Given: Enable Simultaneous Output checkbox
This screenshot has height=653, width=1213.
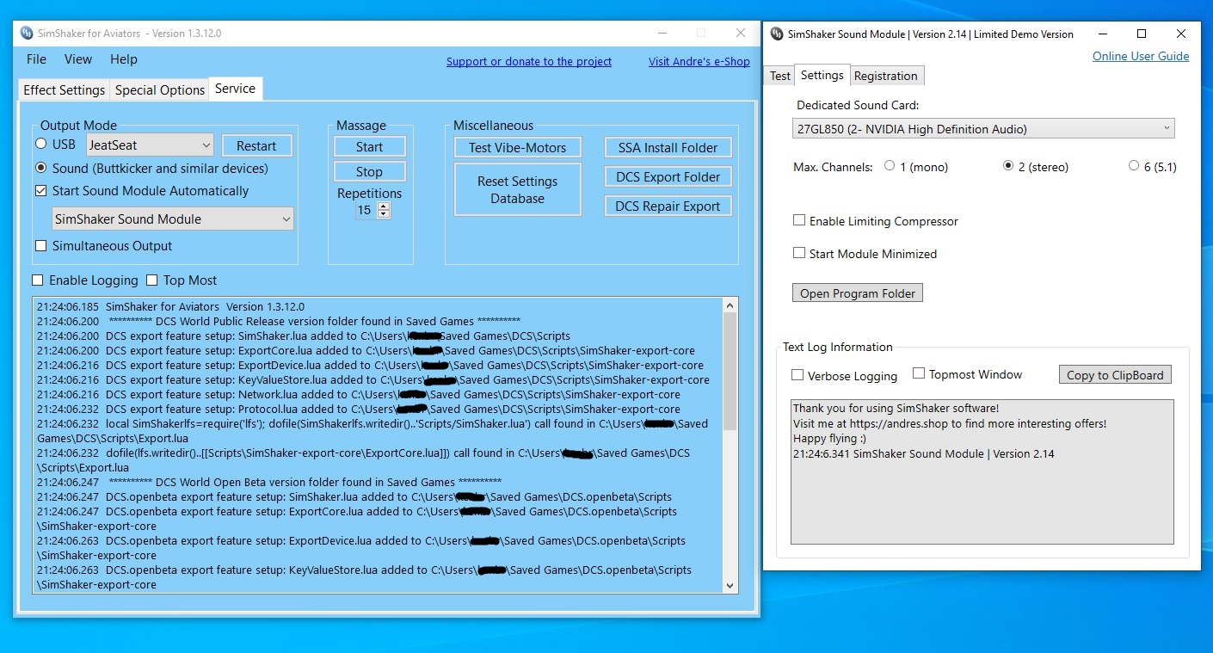Looking at the screenshot, I should (40, 246).
